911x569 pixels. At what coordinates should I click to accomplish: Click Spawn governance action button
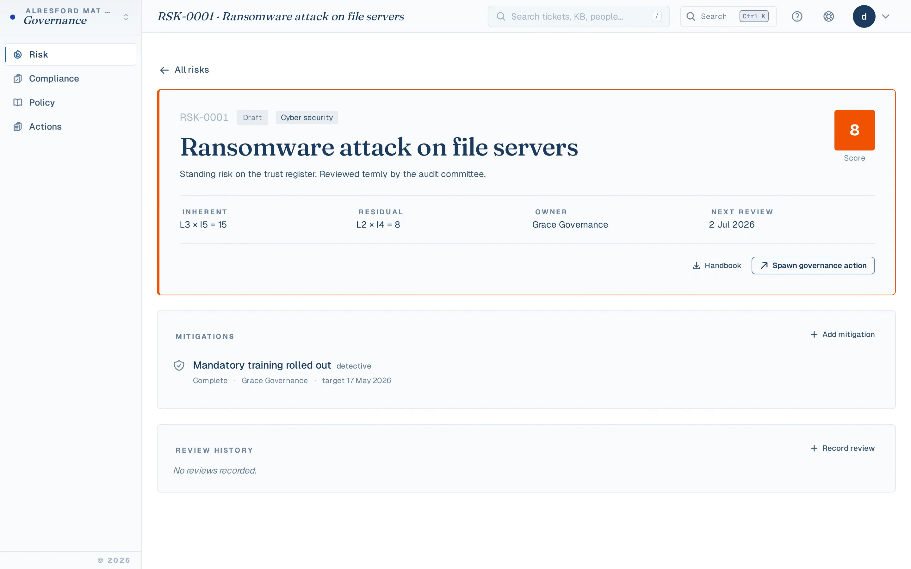(x=813, y=266)
